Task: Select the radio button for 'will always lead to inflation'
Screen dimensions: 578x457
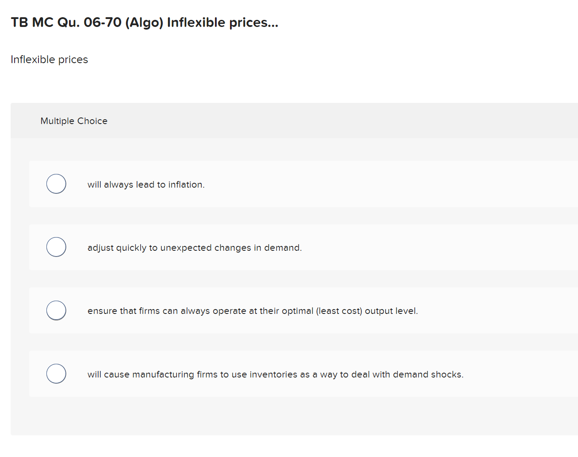Action: tap(56, 184)
